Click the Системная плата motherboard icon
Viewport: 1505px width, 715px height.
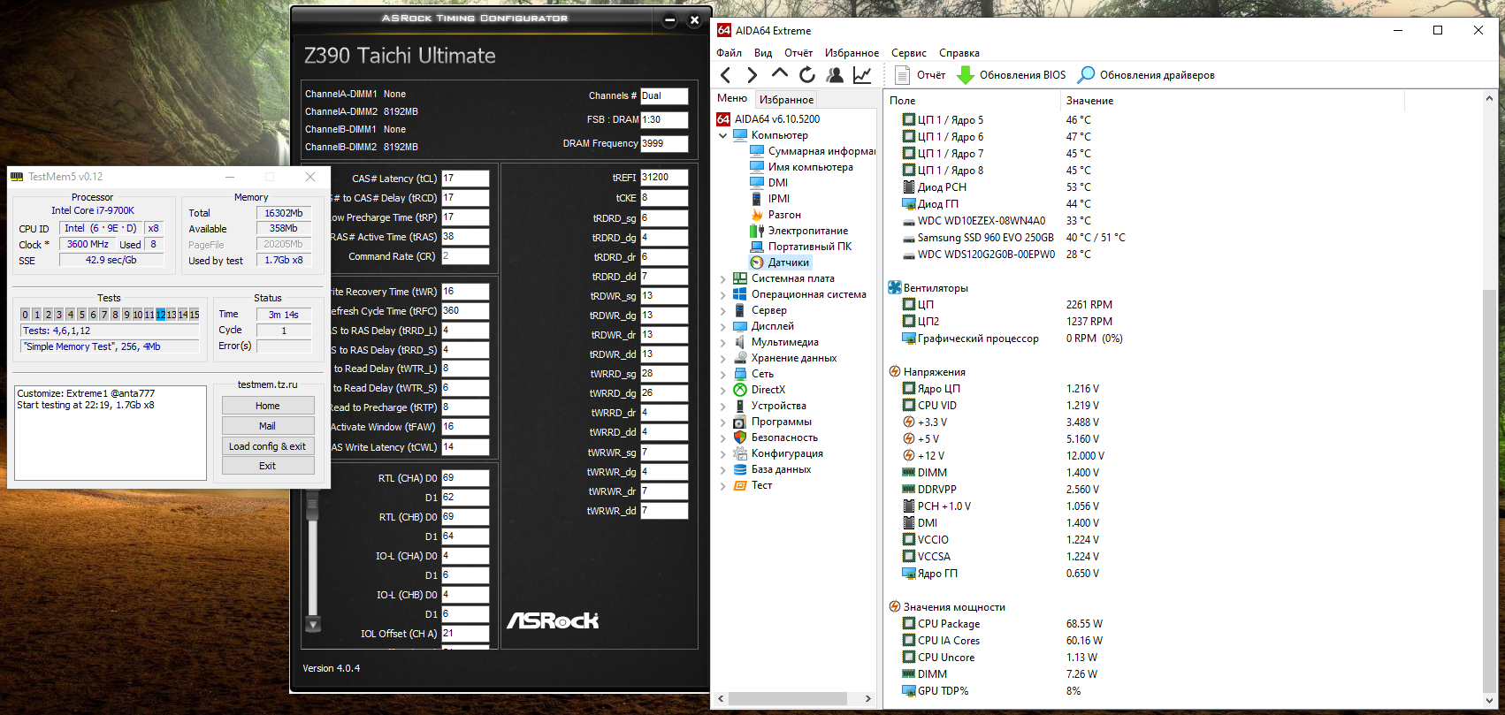coord(740,278)
